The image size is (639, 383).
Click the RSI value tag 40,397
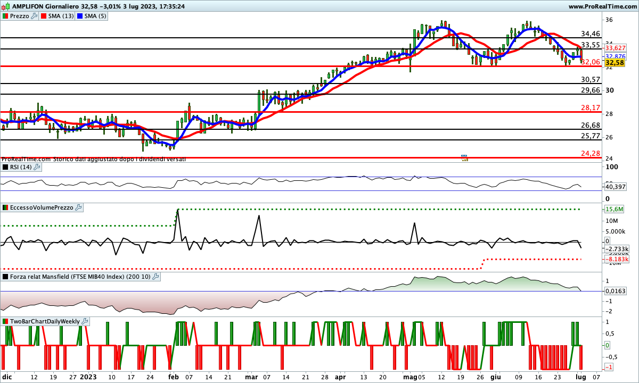click(x=615, y=187)
